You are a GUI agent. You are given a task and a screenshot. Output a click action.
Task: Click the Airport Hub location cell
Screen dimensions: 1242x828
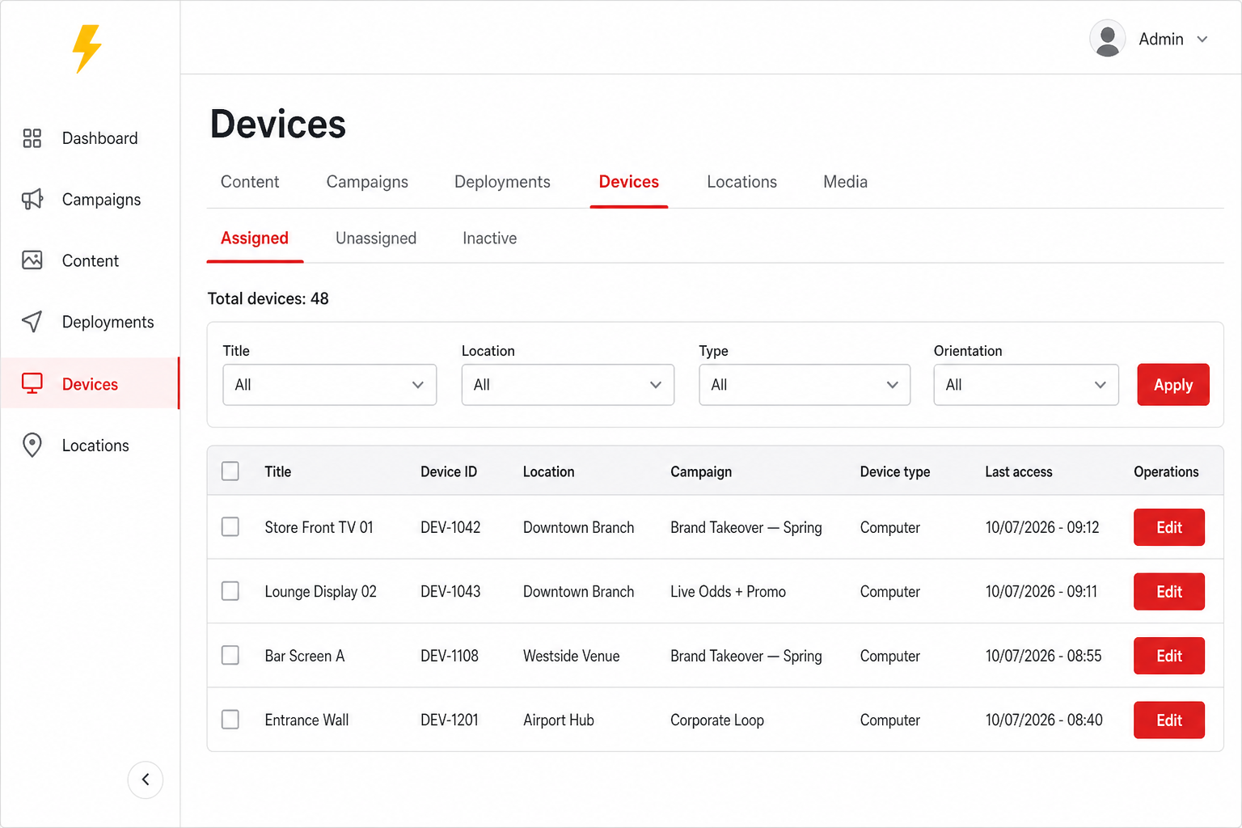click(x=559, y=720)
